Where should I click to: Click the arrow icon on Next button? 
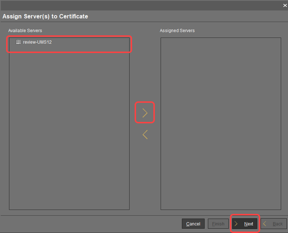pyautogui.click(x=236, y=224)
